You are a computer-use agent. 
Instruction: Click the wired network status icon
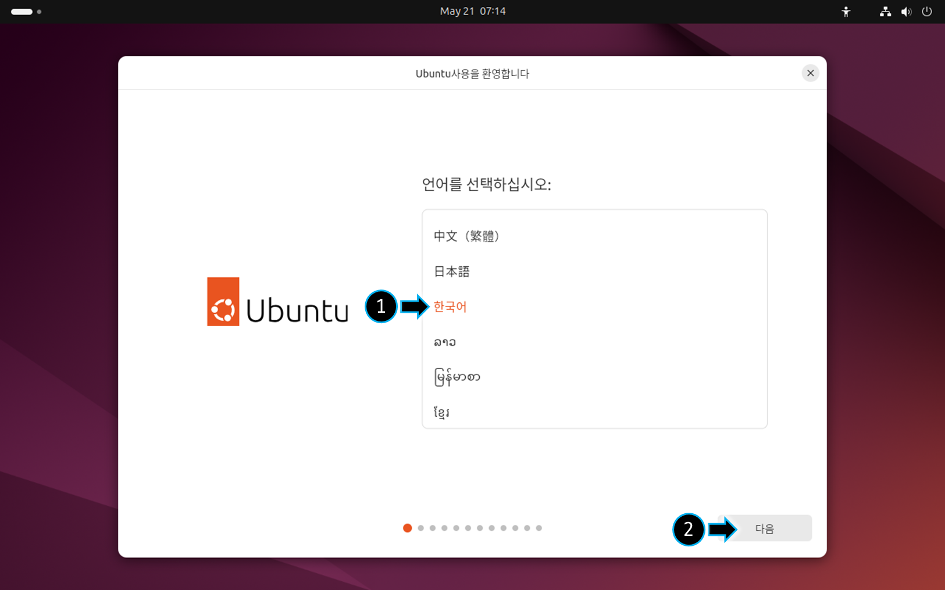(x=885, y=12)
